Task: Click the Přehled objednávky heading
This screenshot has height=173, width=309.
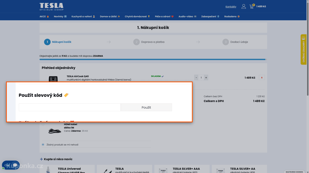Action: pos(58,68)
